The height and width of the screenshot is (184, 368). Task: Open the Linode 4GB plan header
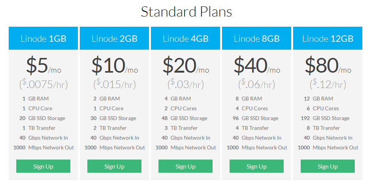click(x=185, y=38)
